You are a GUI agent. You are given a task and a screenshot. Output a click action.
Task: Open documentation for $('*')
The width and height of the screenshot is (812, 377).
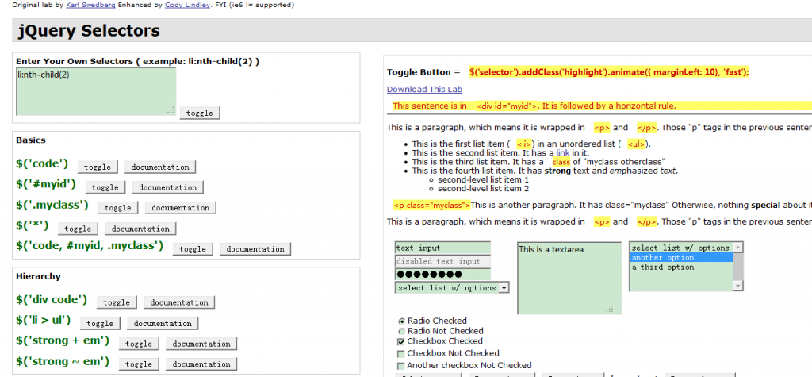tap(141, 229)
